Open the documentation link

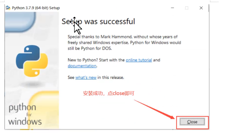click(x=82, y=66)
